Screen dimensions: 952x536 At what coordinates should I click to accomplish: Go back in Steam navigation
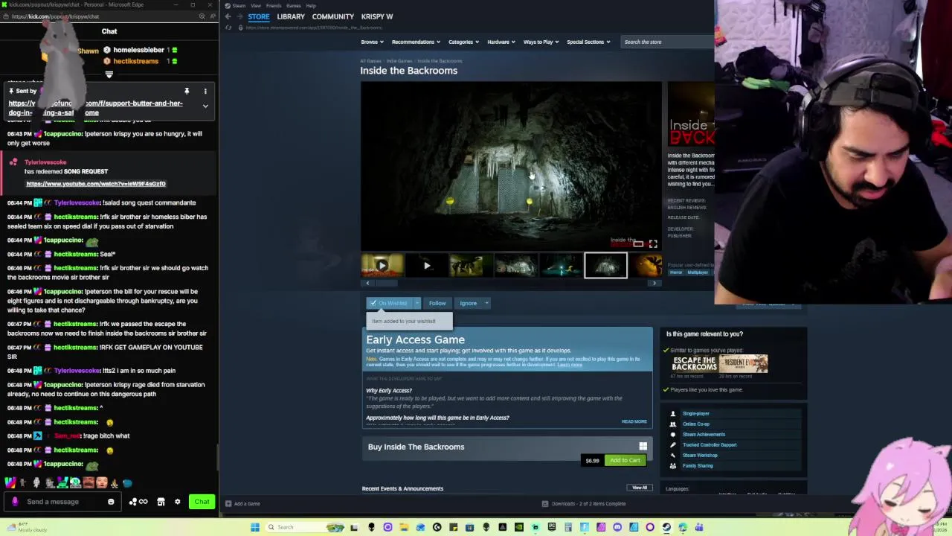point(228,16)
